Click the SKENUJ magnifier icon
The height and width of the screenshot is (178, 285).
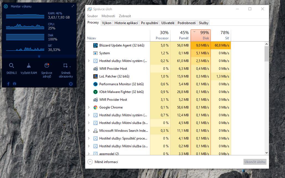11,66
